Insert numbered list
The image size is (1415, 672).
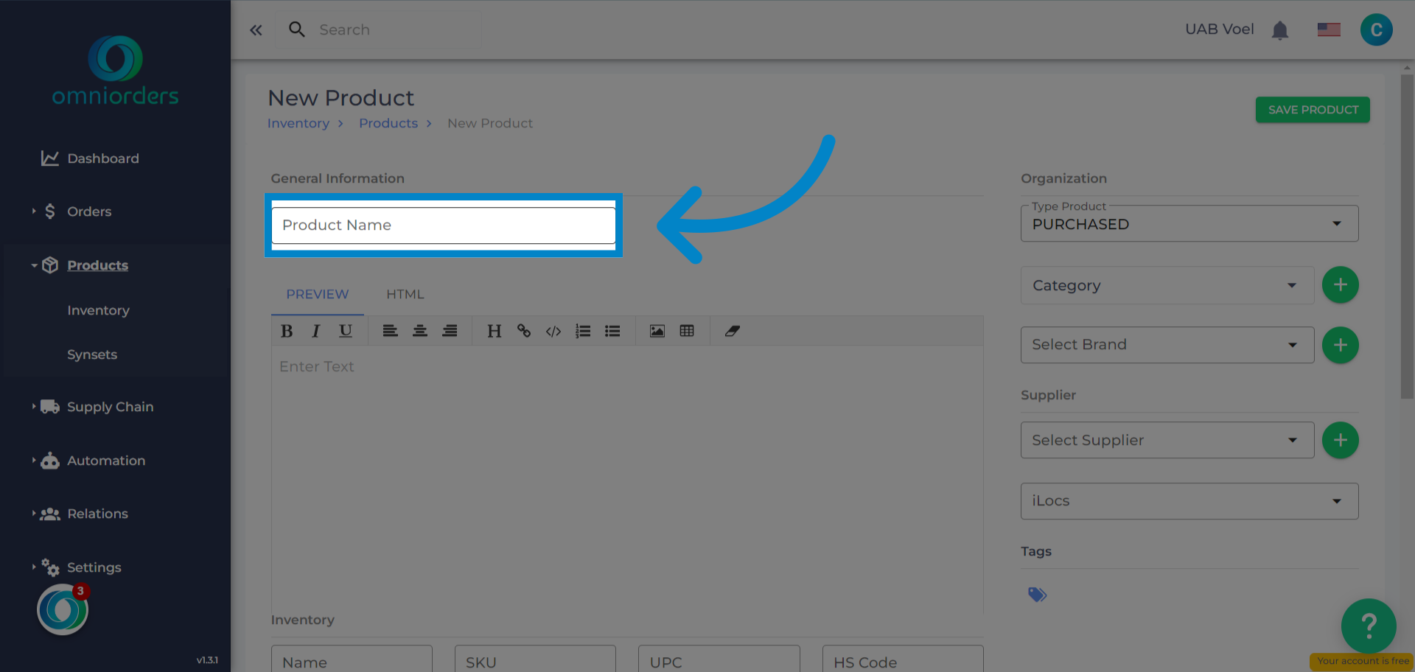[x=583, y=332]
